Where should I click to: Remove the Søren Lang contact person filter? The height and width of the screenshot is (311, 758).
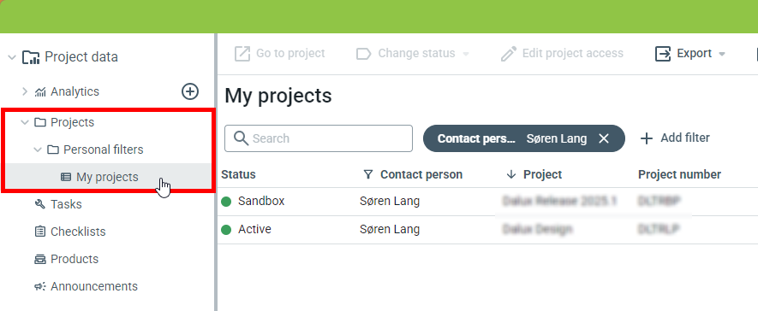click(x=603, y=139)
